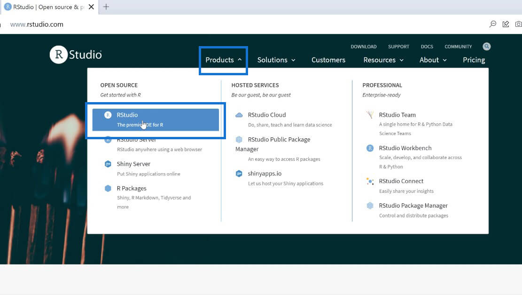This screenshot has height=295, width=522.
Task: Open RStudio Cloud product link
Action: [267, 115]
